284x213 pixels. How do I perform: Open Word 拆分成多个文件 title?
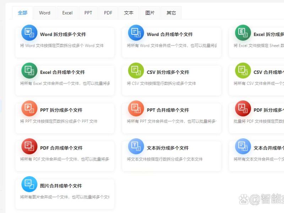(x=63, y=34)
